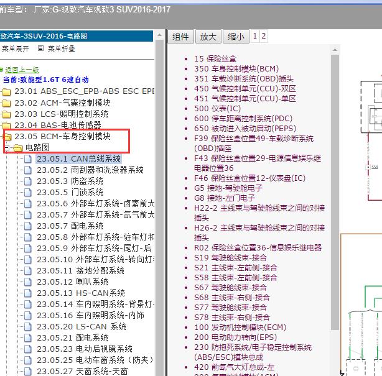
Task: Click the component list scrollbar thumb
Action: coord(335,192)
